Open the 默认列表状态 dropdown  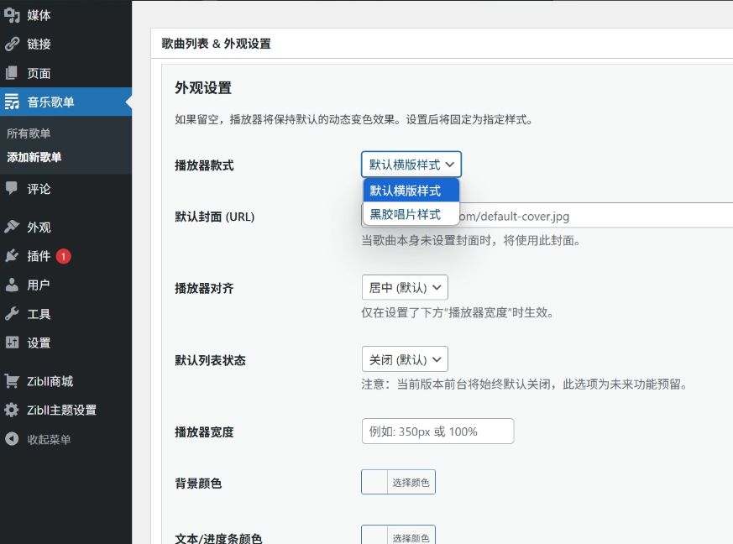[x=405, y=359]
